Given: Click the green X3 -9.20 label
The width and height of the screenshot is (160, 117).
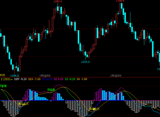Looking at the screenshot, I should tap(70, 79).
